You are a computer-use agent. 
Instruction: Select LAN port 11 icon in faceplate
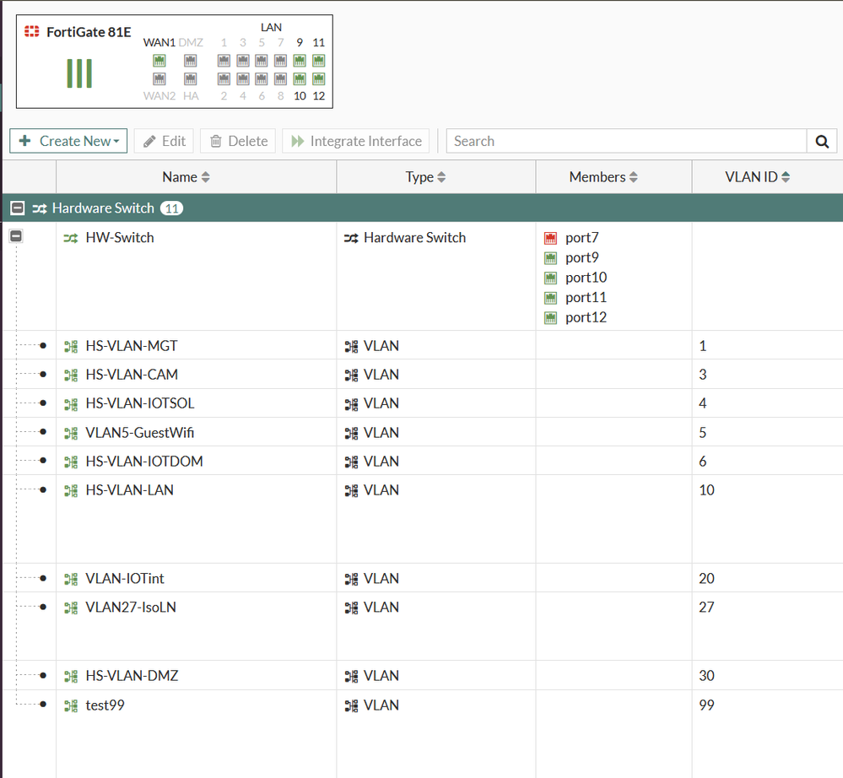coord(318,60)
